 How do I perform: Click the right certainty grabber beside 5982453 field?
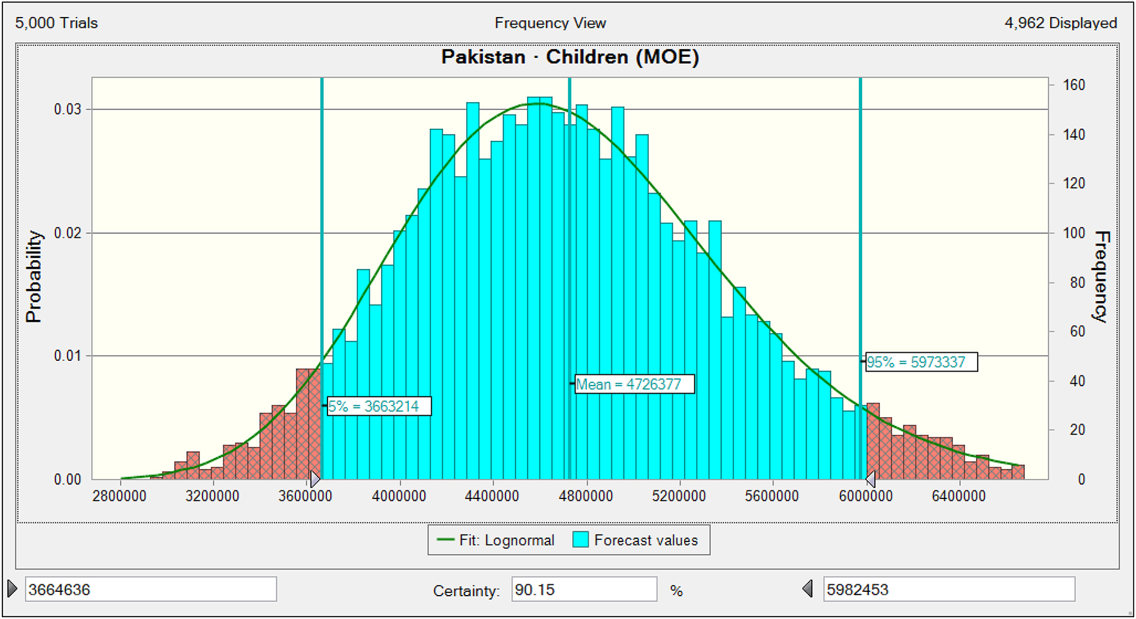[x=808, y=589]
